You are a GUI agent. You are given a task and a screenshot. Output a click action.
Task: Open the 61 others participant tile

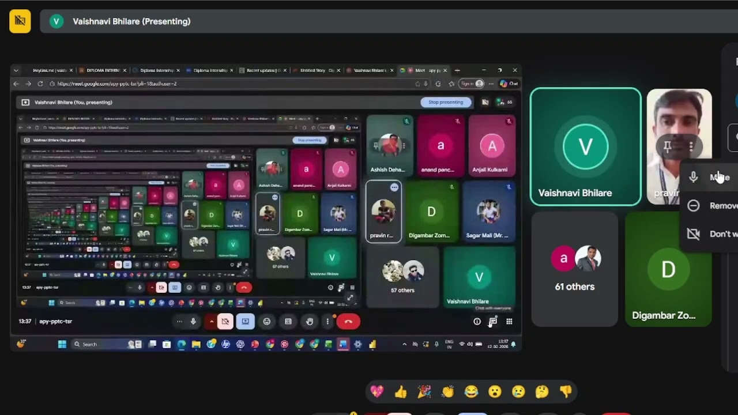point(574,269)
